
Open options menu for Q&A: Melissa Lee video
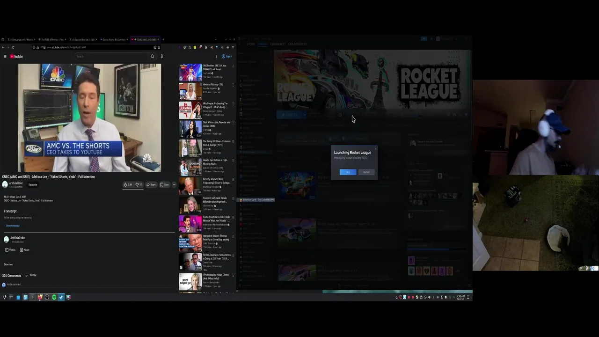pos(233,123)
